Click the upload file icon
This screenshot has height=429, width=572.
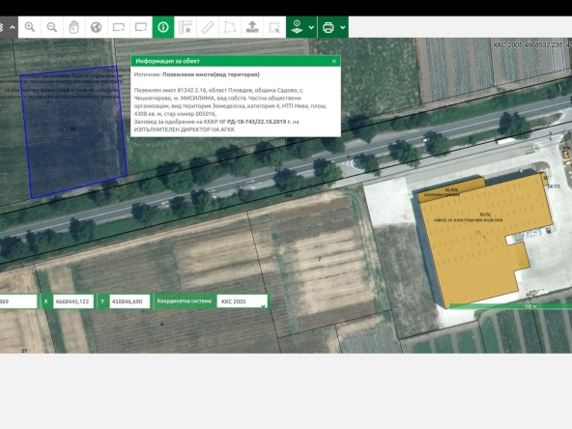point(252,27)
